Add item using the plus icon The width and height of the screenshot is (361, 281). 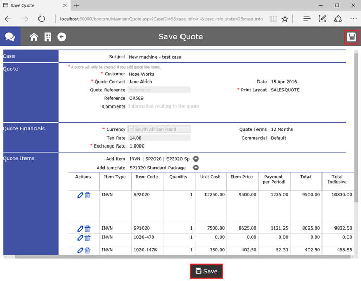[196, 159]
